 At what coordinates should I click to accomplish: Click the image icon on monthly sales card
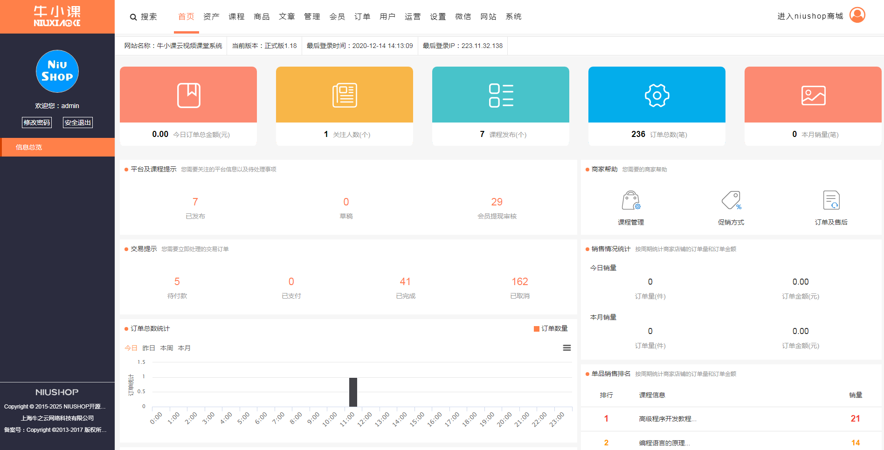(813, 95)
